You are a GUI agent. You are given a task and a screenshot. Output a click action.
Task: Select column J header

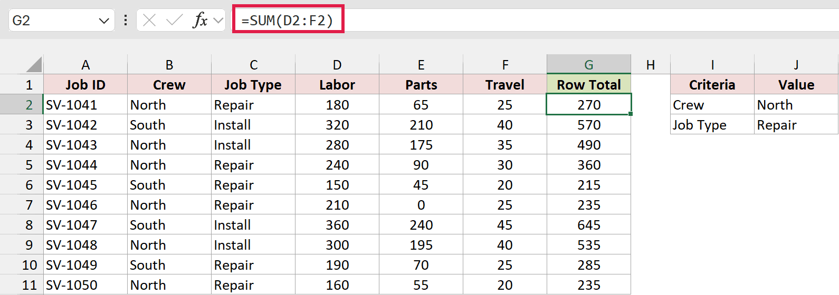coord(796,64)
